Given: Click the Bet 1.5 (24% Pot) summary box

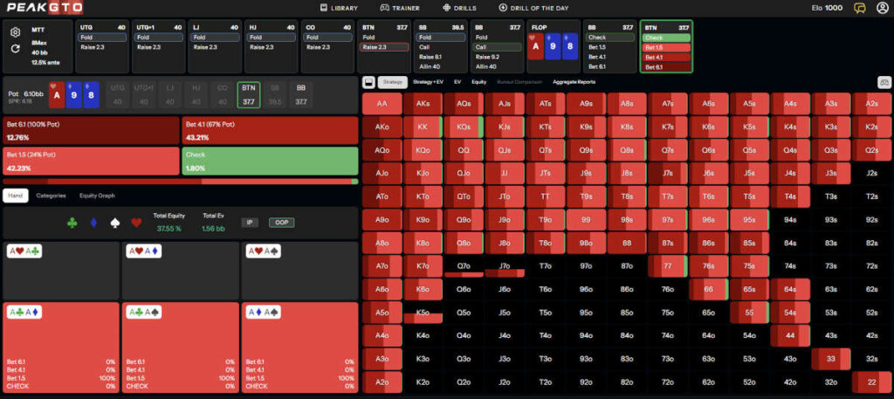Looking at the screenshot, I should tap(91, 162).
